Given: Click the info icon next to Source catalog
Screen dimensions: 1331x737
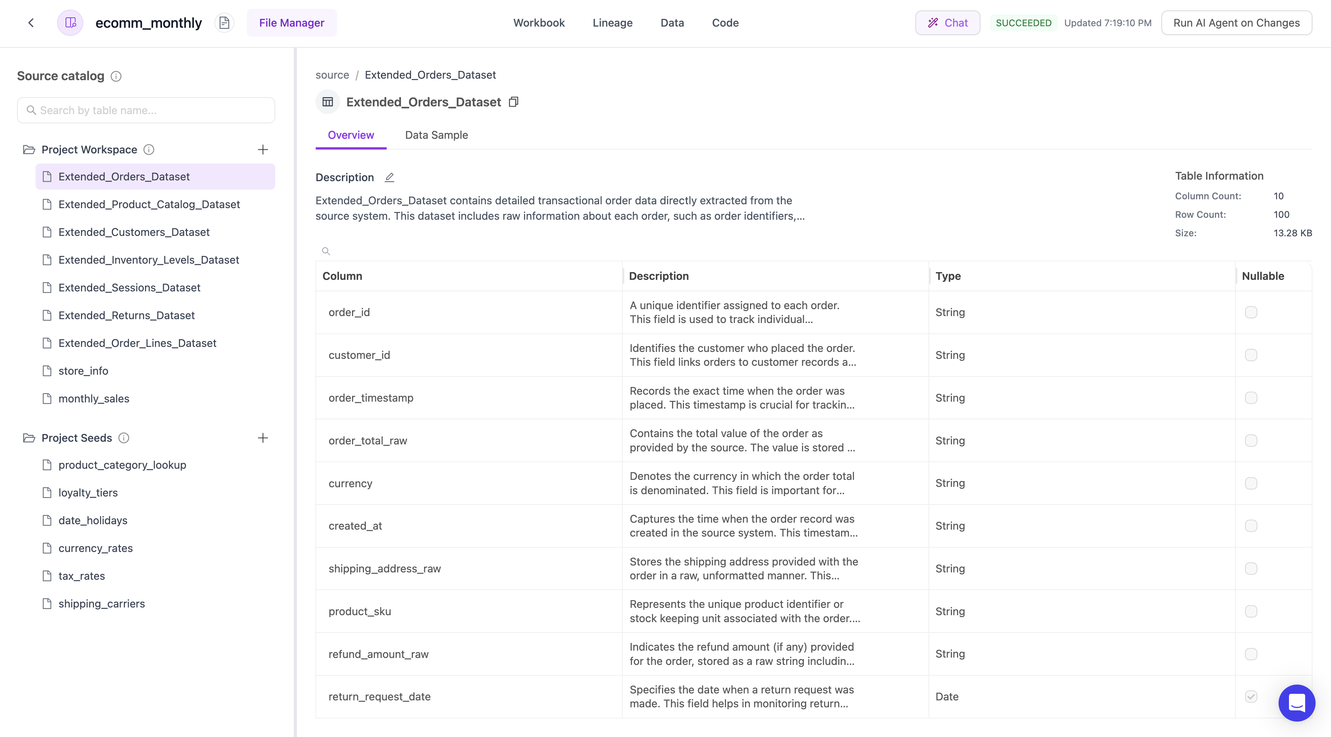Looking at the screenshot, I should tap(116, 76).
